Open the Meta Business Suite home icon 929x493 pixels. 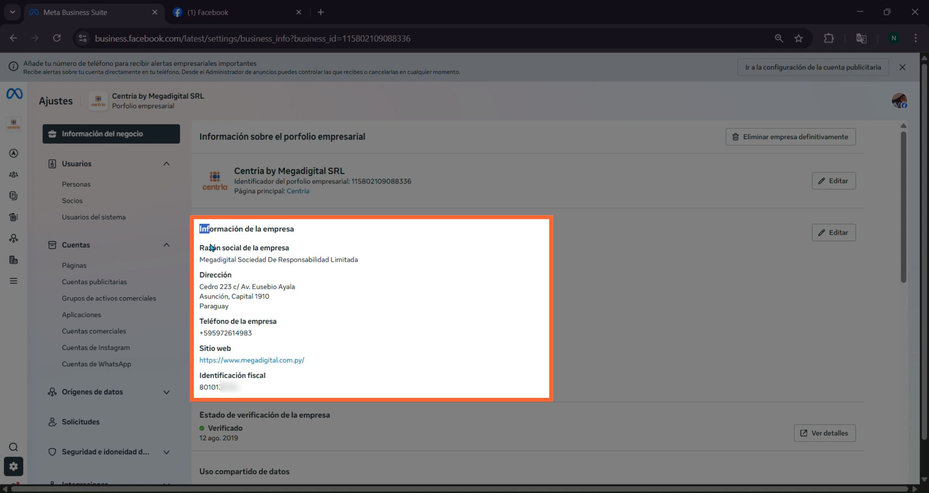[14, 94]
